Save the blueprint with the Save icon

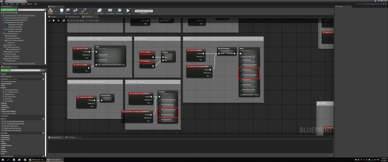tap(61, 11)
